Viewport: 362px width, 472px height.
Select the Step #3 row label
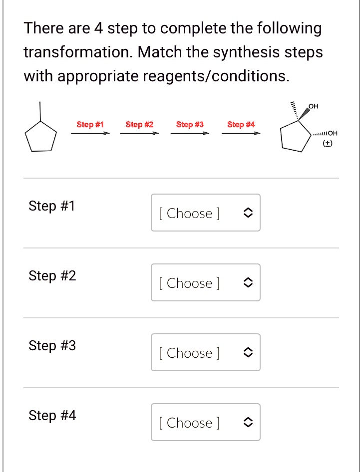pyautogui.click(x=52, y=346)
